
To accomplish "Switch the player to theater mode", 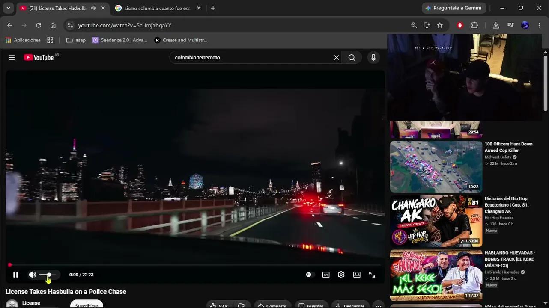I will [x=357, y=275].
